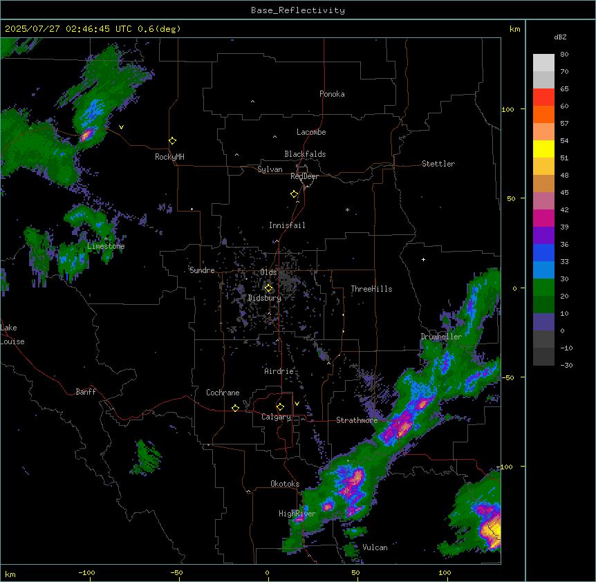
Task: Select the purple 36-39 dBZ legend swatch
Action: (x=543, y=235)
